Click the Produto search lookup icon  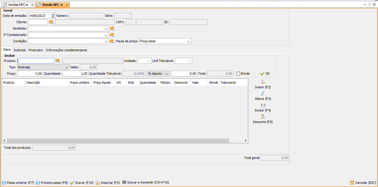(x=58, y=61)
